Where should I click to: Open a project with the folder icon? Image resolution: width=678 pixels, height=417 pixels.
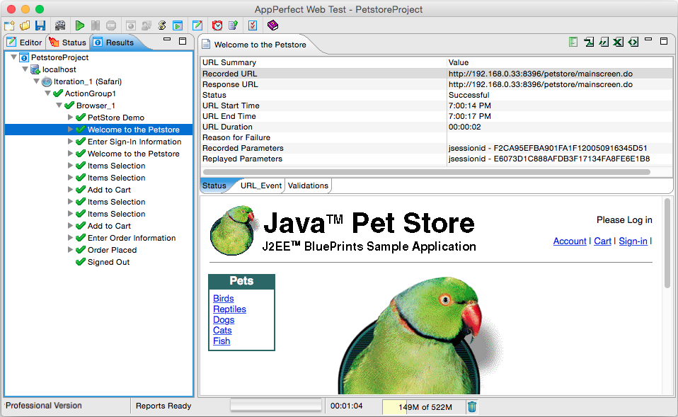(25, 25)
